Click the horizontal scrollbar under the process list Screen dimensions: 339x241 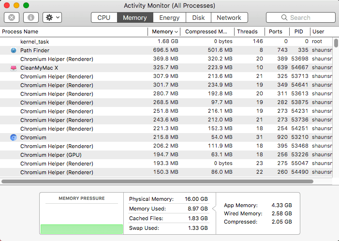coord(157,181)
